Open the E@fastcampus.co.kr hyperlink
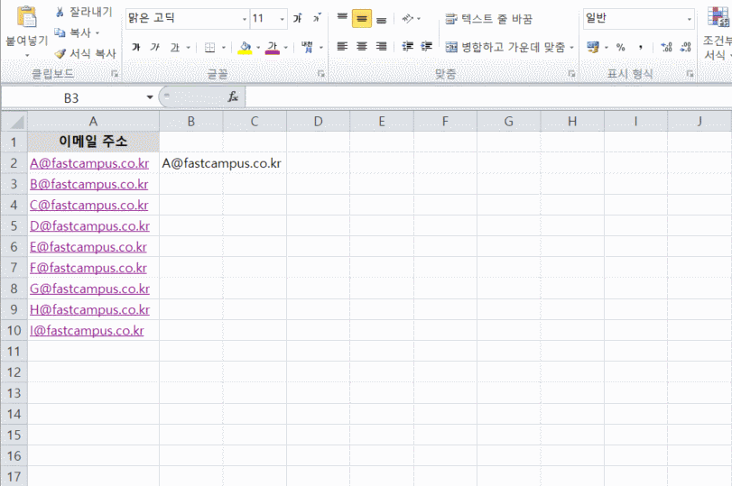 pos(88,247)
